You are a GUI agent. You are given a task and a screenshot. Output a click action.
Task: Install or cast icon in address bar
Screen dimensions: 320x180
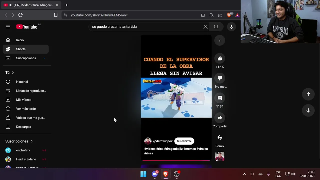click(x=203, y=15)
